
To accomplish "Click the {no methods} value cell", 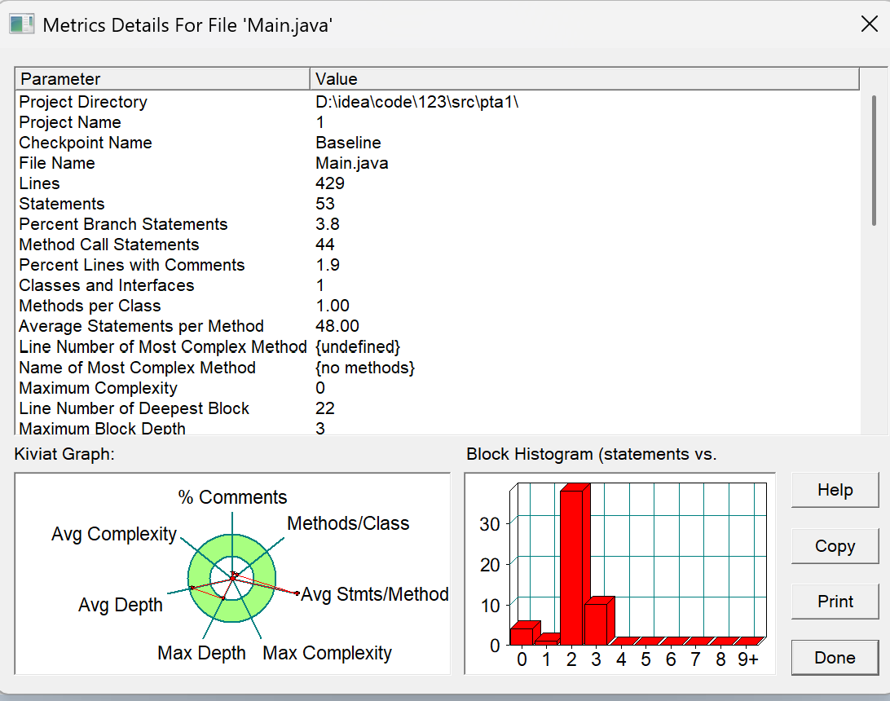I will point(365,368).
